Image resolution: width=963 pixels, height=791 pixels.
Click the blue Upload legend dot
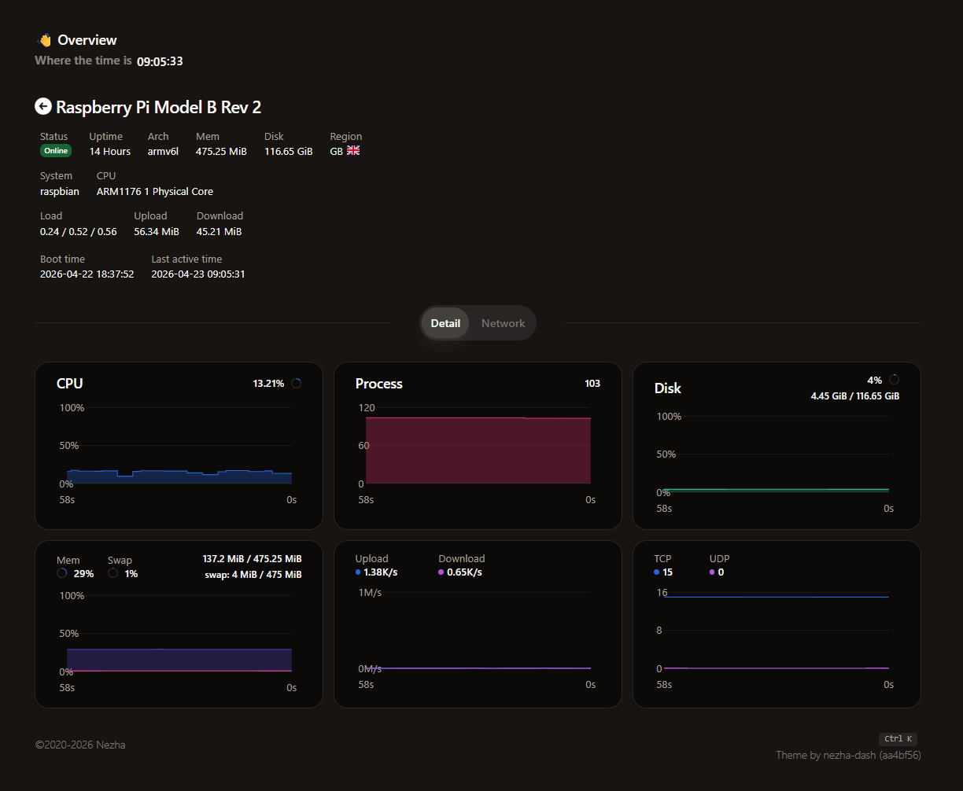pyautogui.click(x=358, y=572)
